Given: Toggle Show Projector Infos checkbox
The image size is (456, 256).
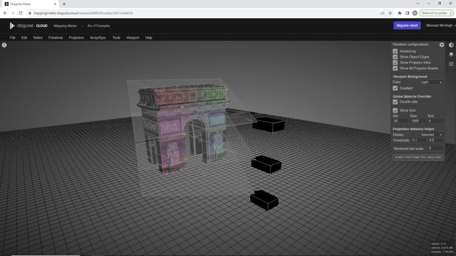Looking at the screenshot, I should [395, 62].
